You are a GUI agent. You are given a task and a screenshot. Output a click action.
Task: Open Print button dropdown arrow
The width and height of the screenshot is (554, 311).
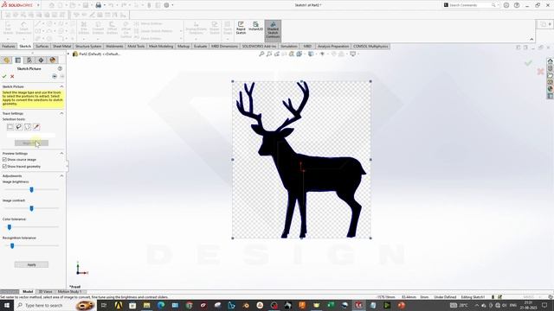[105, 5]
